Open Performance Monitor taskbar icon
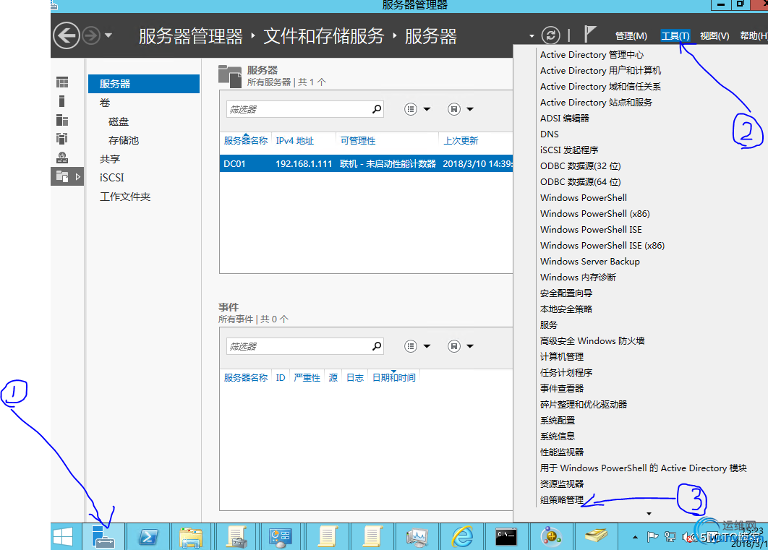 pos(417,537)
